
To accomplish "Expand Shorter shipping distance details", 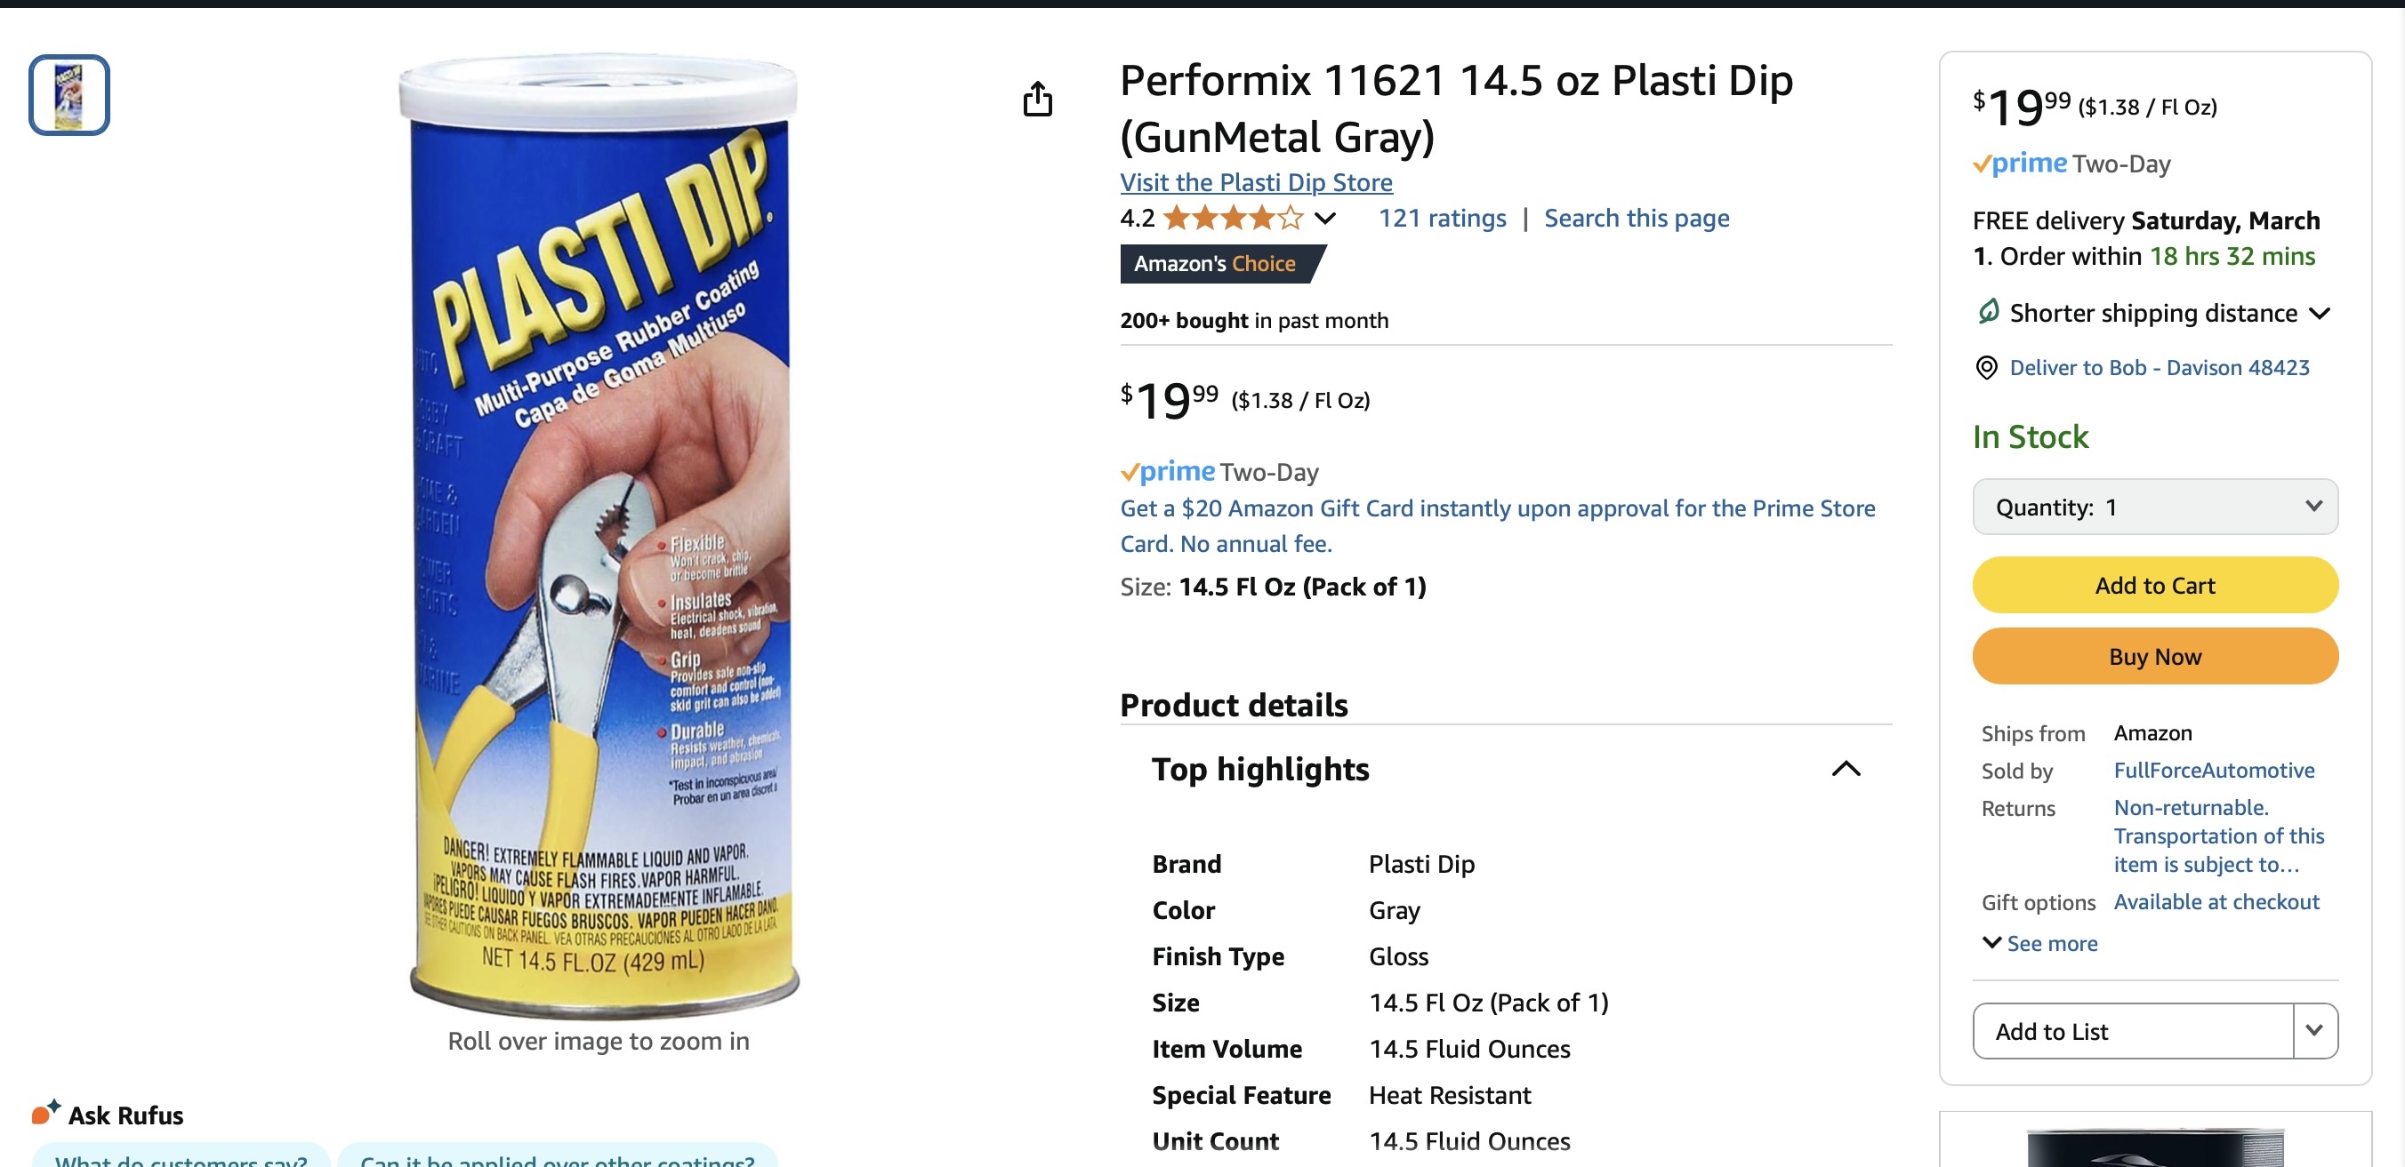I will click(2320, 314).
